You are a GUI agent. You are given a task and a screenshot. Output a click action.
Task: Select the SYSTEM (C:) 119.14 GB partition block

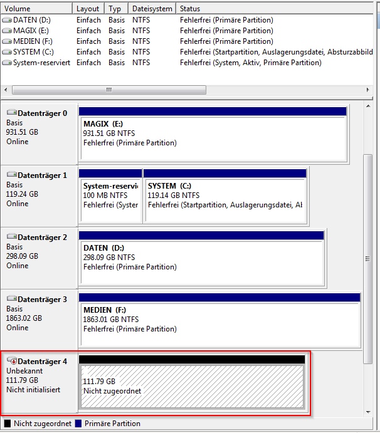tap(225, 196)
